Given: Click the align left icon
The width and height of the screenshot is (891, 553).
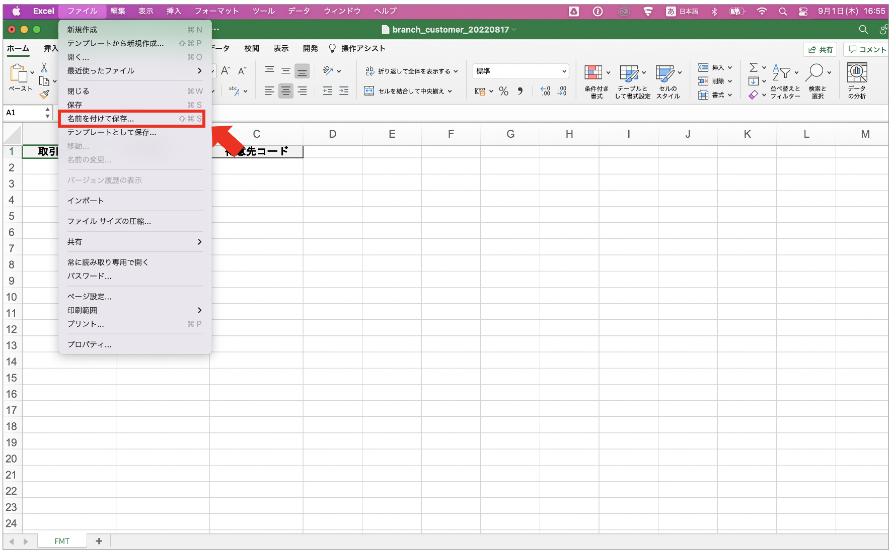Looking at the screenshot, I should click(x=270, y=91).
